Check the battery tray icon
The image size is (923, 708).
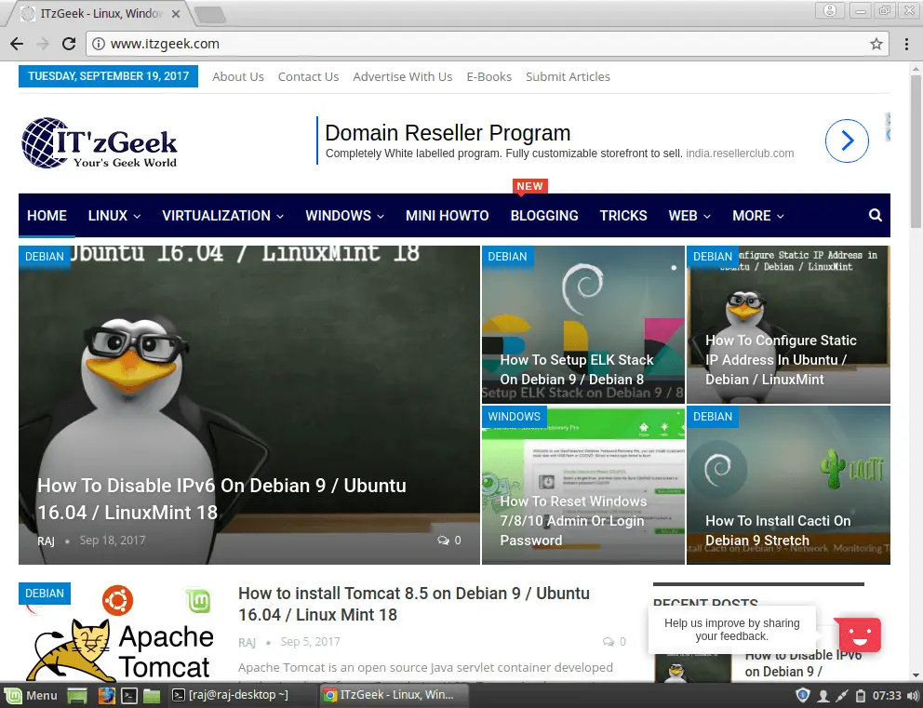coord(860,696)
